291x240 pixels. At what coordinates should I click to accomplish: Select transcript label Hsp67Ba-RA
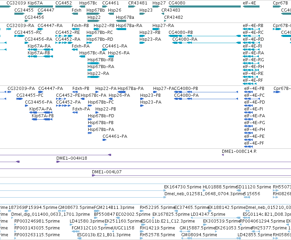(129, 25)
